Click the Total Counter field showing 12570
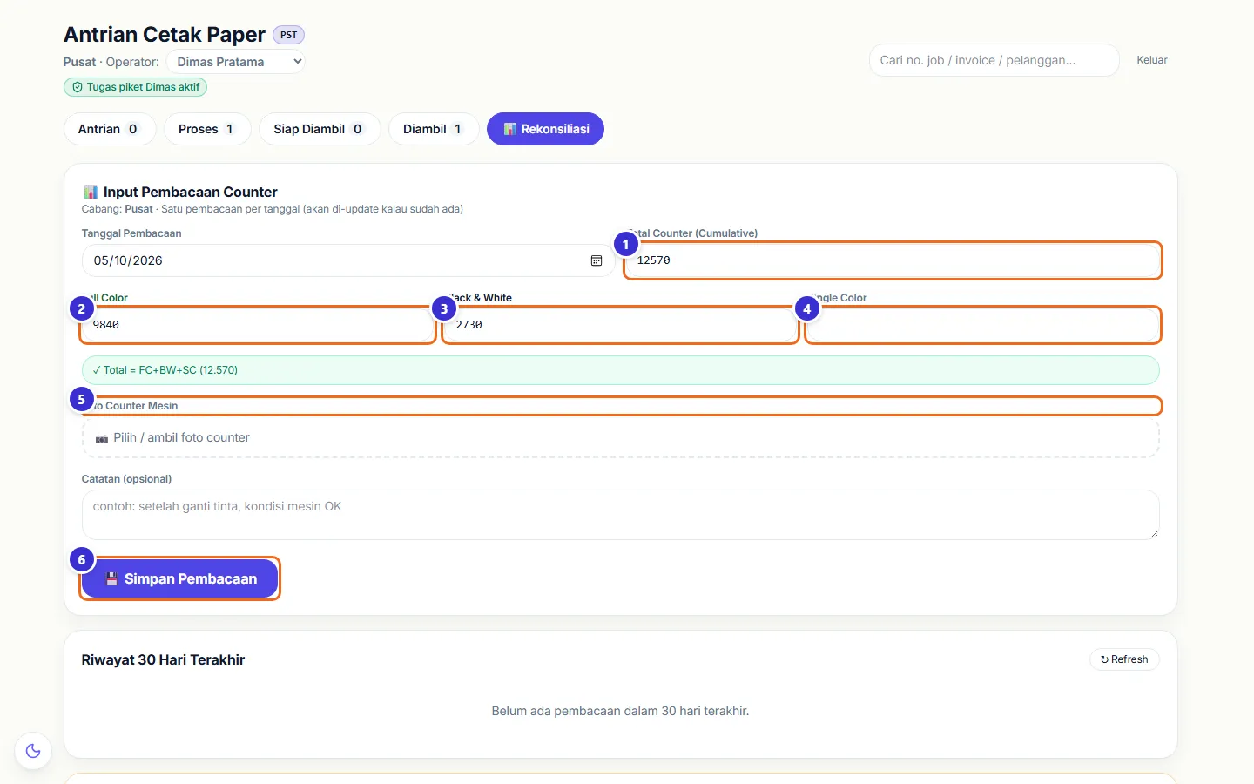This screenshot has height=784, width=1254. tap(893, 260)
